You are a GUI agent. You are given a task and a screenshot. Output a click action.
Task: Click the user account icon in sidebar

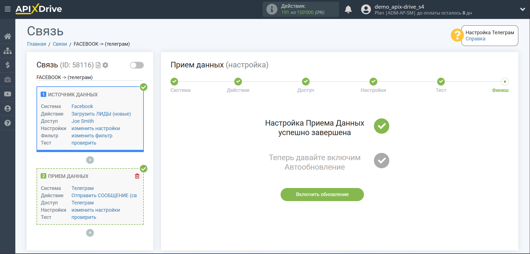click(x=8, y=108)
